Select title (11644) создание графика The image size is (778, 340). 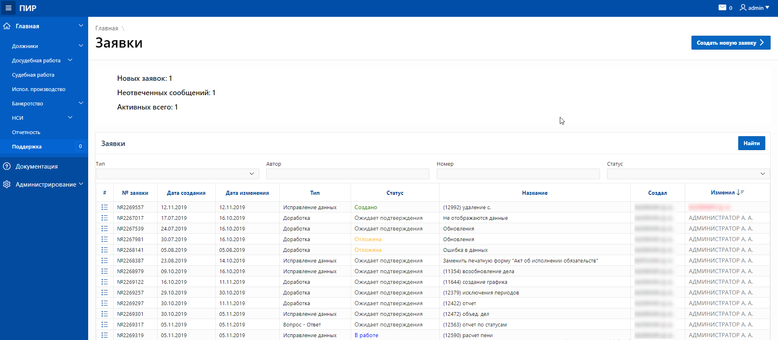tap(475, 282)
